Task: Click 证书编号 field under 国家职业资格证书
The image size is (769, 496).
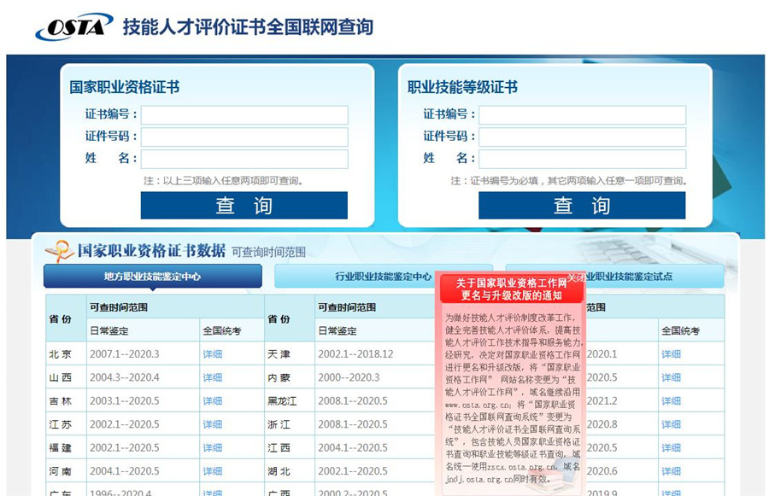Action: coord(244,115)
